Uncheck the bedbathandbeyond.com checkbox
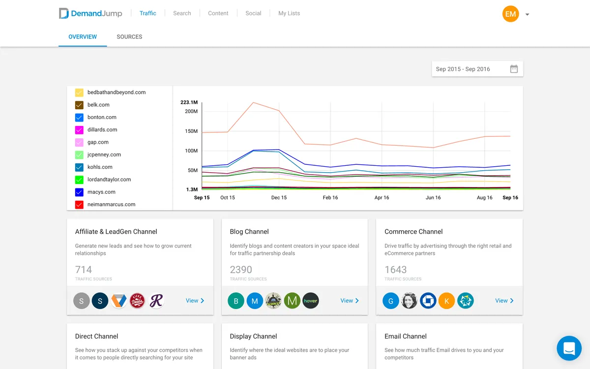 (x=79, y=92)
